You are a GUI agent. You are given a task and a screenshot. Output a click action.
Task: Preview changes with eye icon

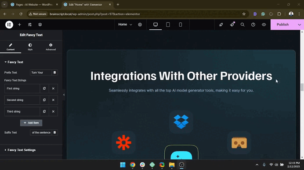[264, 25]
